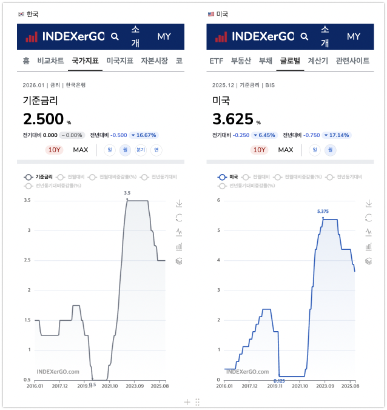Choose the 일 interval on the US chart
The width and height of the screenshot is (387, 410).
pyautogui.click(x=315, y=150)
